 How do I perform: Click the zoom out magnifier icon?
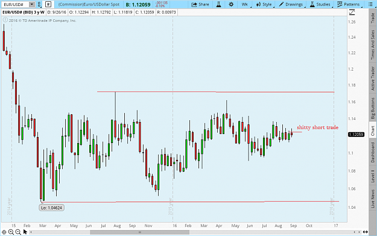tap(18, 232)
